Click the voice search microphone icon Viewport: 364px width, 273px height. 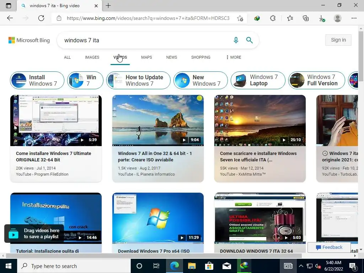(x=236, y=40)
